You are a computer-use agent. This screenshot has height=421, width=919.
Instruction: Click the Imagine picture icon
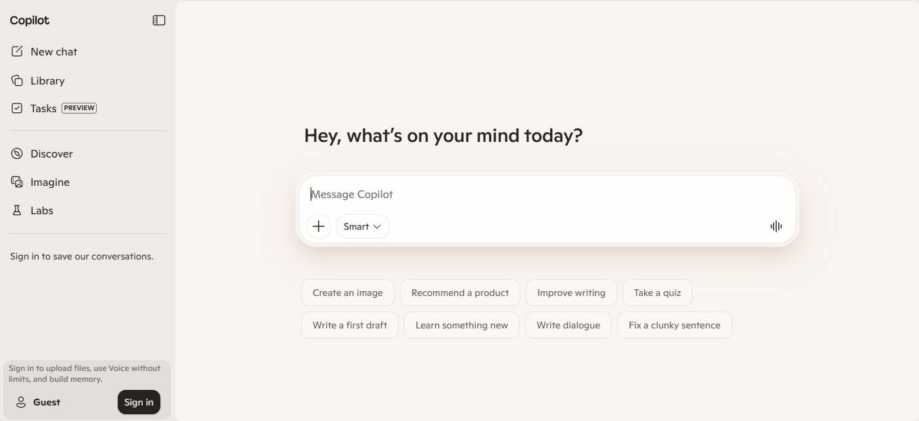pyautogui.click(x=17, y=182)
